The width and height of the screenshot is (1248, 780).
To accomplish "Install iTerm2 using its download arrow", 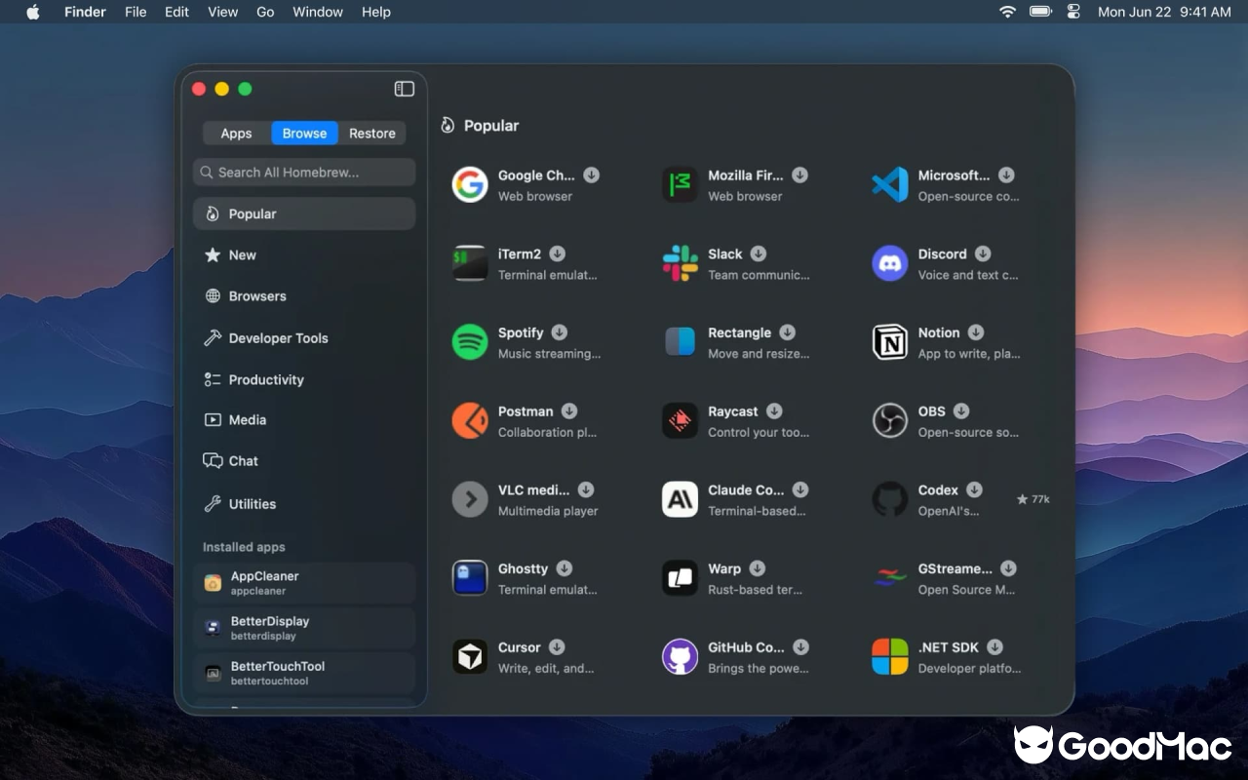I will 557,253.
